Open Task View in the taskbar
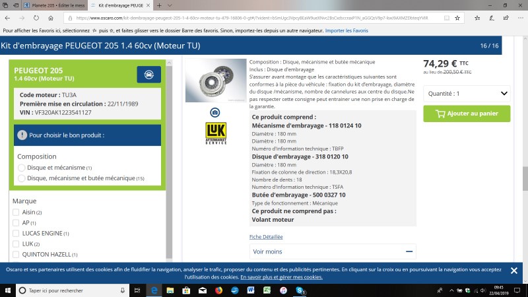Screen dimensions: 528x297 click(x=137, y=290)
